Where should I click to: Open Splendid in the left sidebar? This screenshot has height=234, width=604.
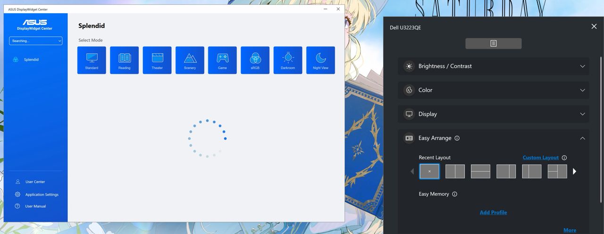coord(31,60)
